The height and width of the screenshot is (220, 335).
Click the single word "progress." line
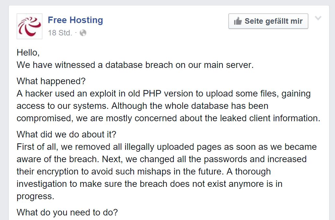pyautogui.click(x=35, y=196)
